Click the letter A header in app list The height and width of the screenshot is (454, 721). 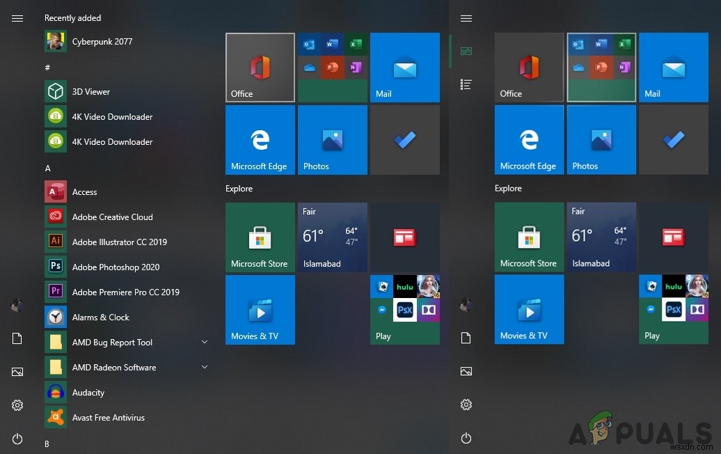point(48,169)
